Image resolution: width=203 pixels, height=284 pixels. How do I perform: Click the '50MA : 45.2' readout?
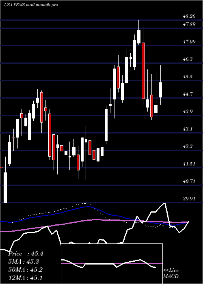pyautogui.click(x=26, y=270)
